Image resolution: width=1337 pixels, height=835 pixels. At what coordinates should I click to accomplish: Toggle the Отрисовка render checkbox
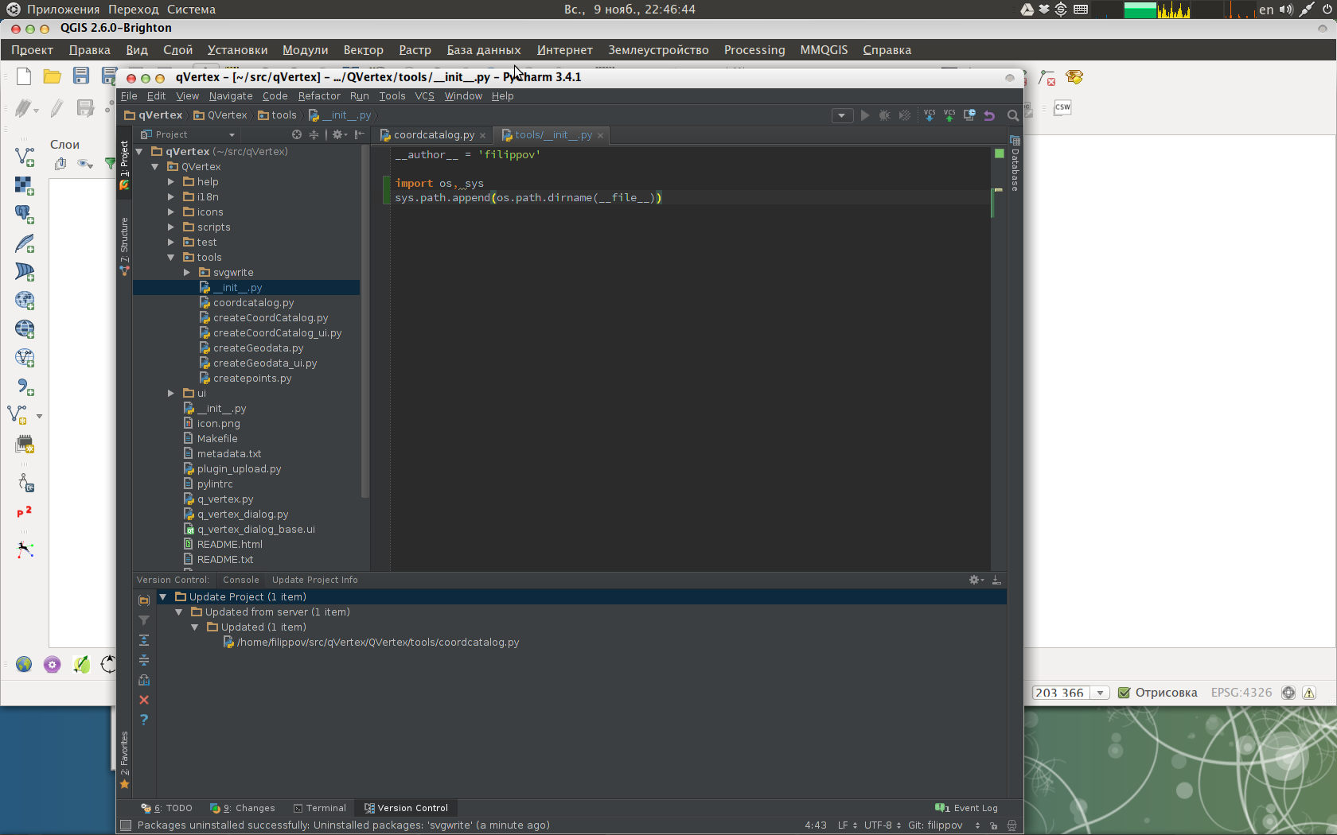[x=1125, y=693]
